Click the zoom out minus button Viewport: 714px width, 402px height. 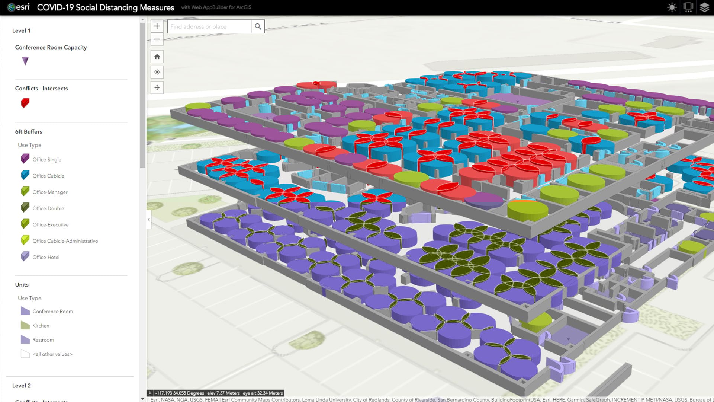pyautogui.click(x=157, y=39)
